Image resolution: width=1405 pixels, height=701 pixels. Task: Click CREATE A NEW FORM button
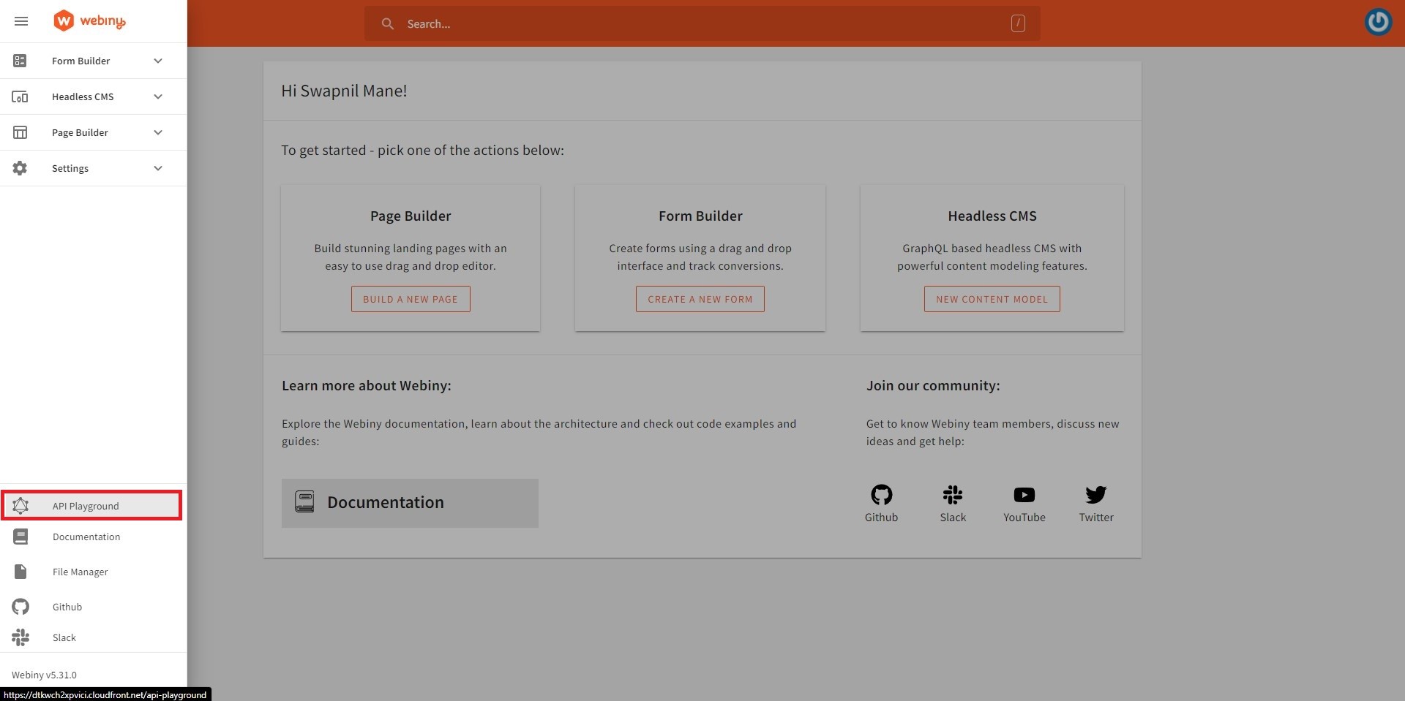pos(700,299)
